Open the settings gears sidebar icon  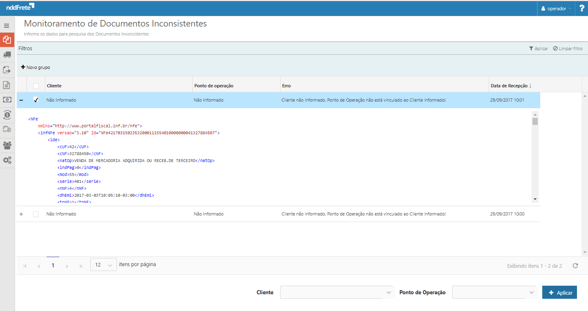(x=7, y=160)
